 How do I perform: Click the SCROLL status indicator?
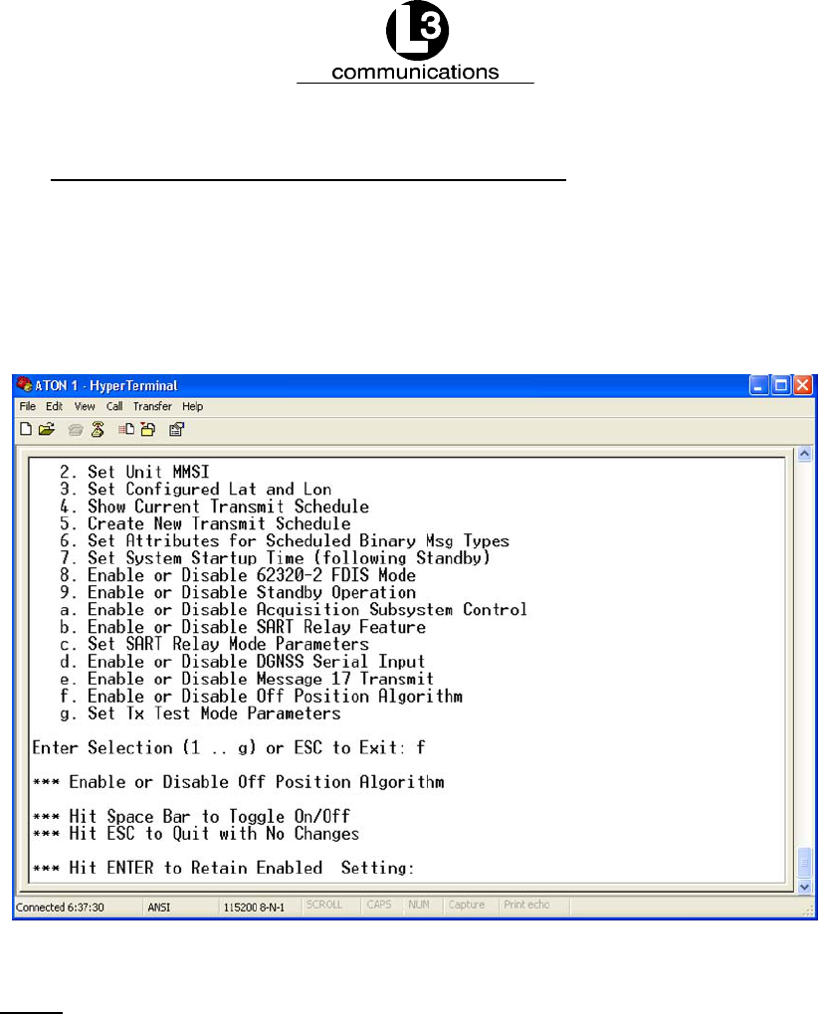[324, 905]
